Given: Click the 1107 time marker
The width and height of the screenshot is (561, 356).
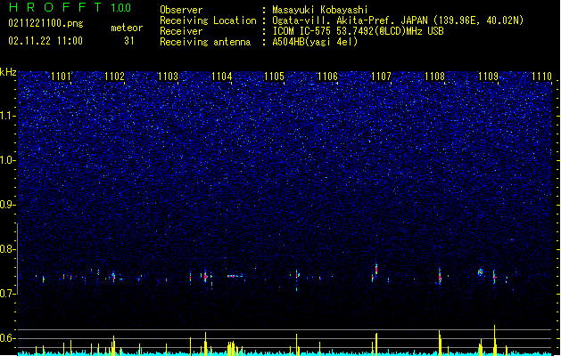Looking at the screenshot, I should click(381, 77).
